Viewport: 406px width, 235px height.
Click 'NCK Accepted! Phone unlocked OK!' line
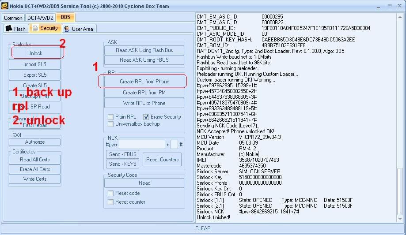235,131
